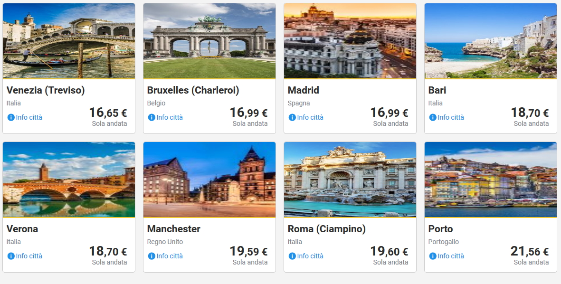Screen dimensions: 561x284
Task: Click the info icon on Verona card
Action: 11,256
